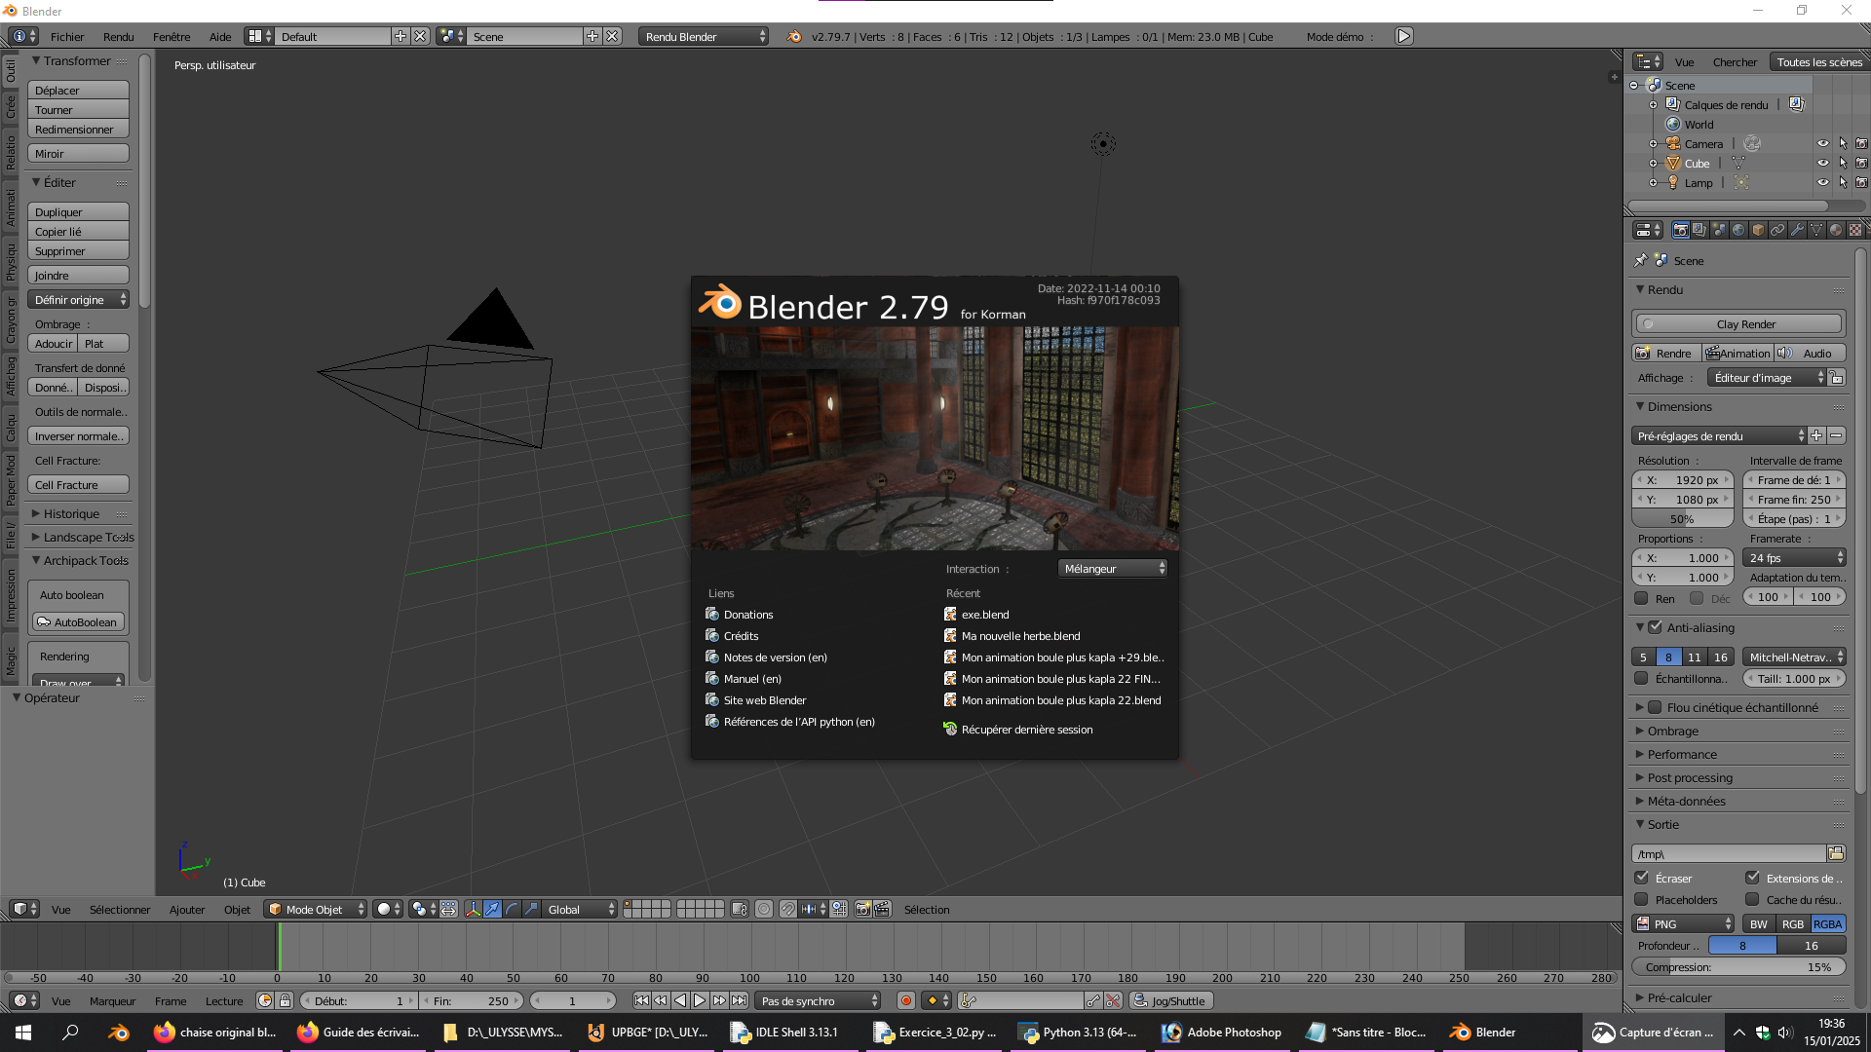Open the Fenêtre menu

(172, 36)
